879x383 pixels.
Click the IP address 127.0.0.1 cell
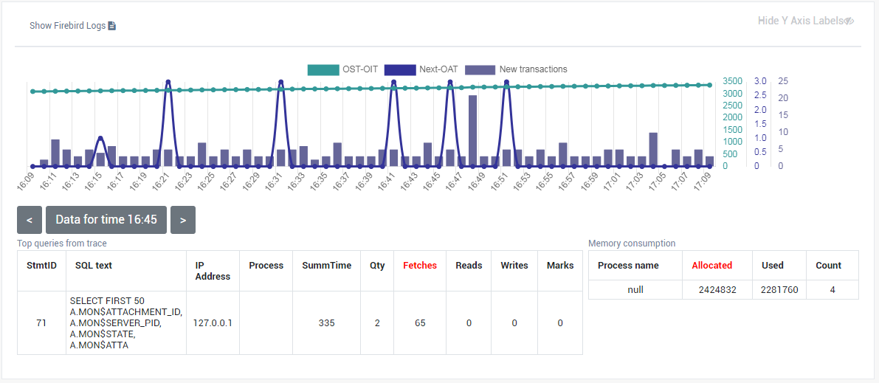[213, 323]
